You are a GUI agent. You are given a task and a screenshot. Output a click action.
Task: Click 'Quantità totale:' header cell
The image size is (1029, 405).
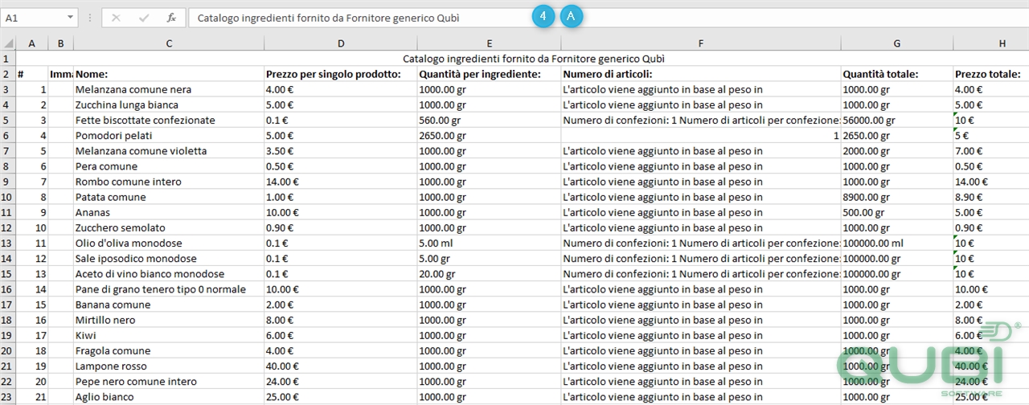(x=897, y=74)
